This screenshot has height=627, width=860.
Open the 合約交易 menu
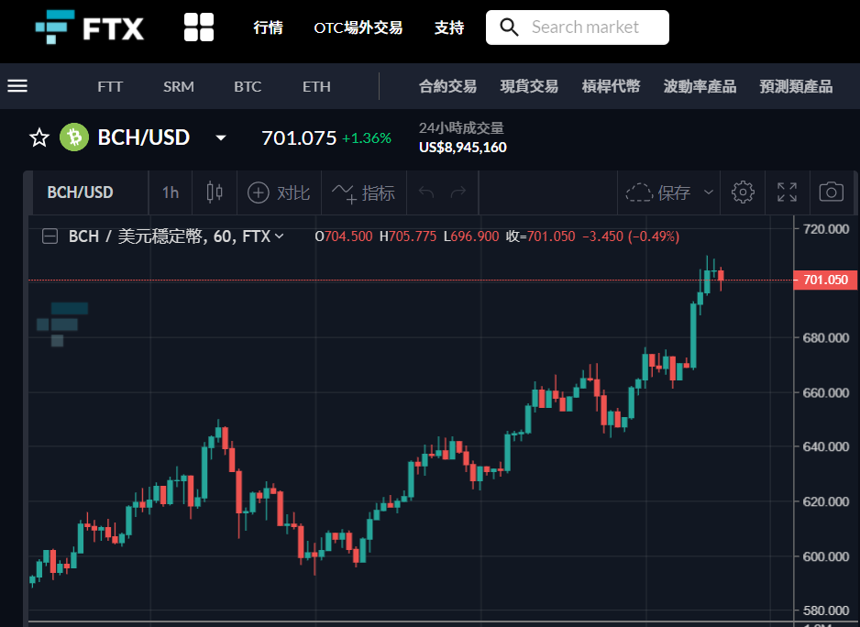click(x=447, y=87)
